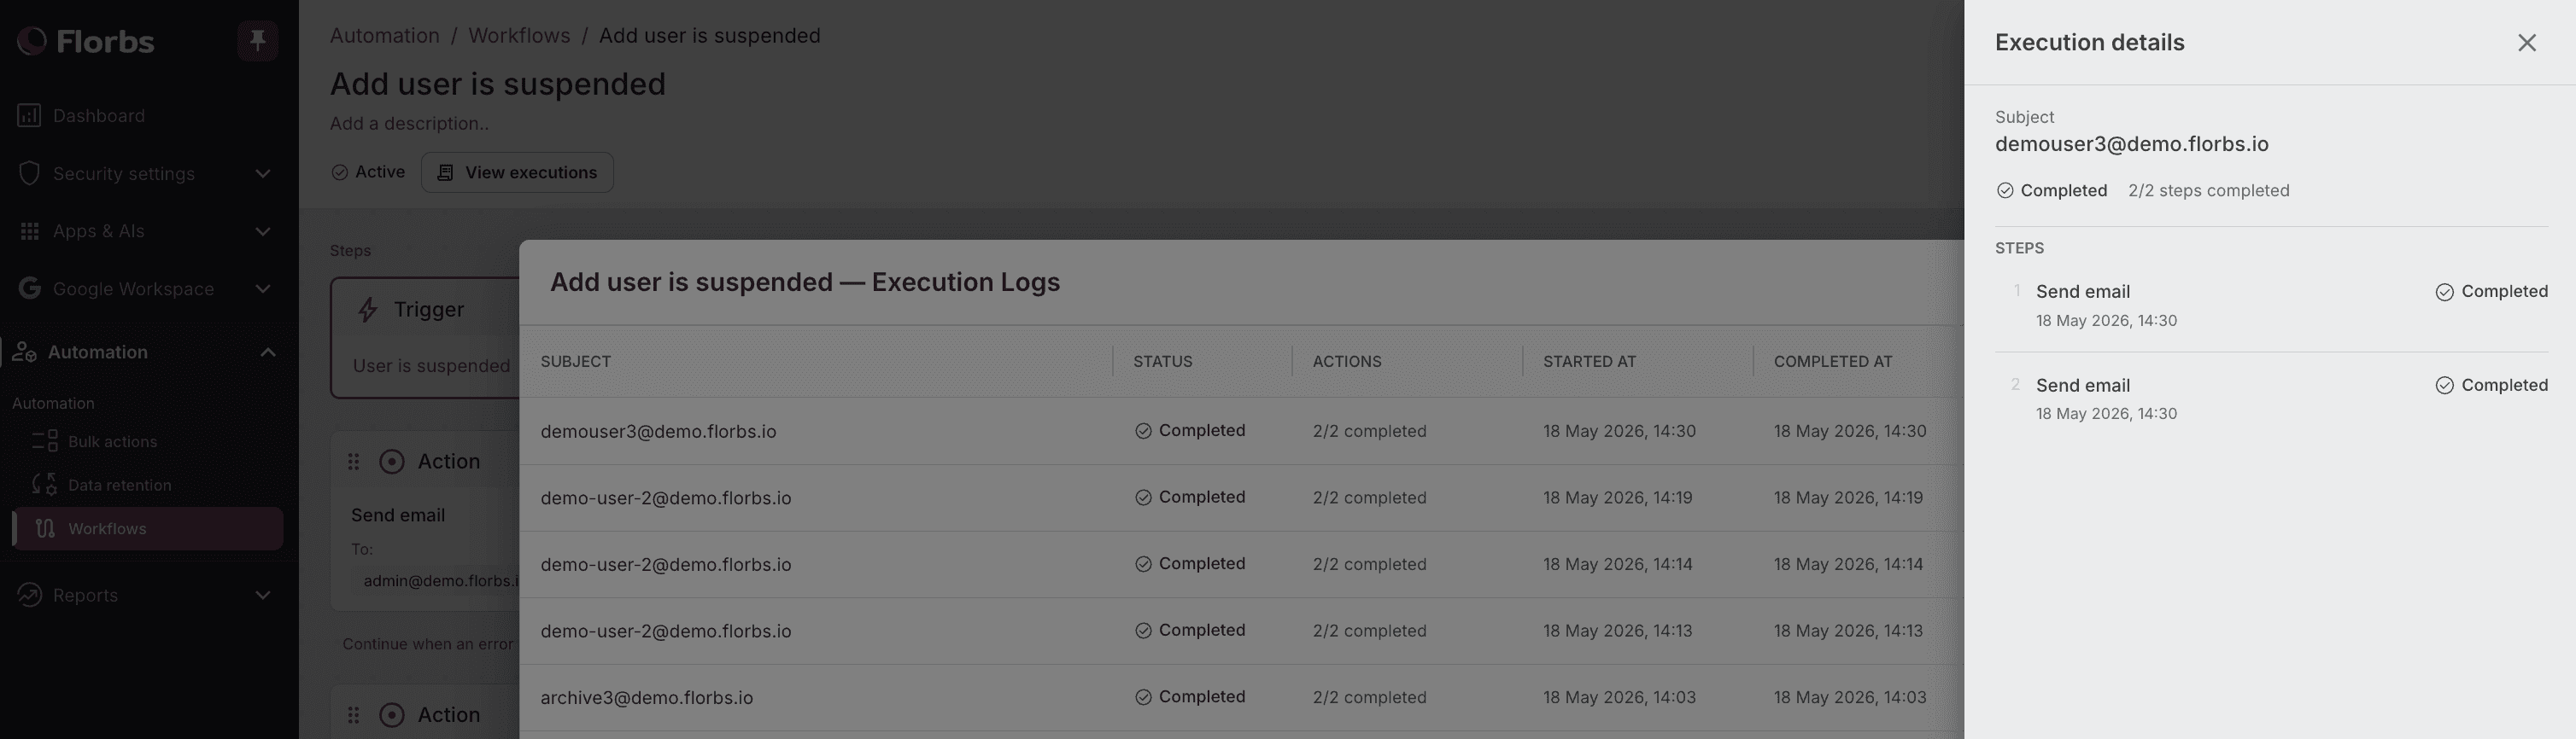Select the demouser3@demo.florbs.io log row
2576x739 pixels.
click(x=1241, y=432)
